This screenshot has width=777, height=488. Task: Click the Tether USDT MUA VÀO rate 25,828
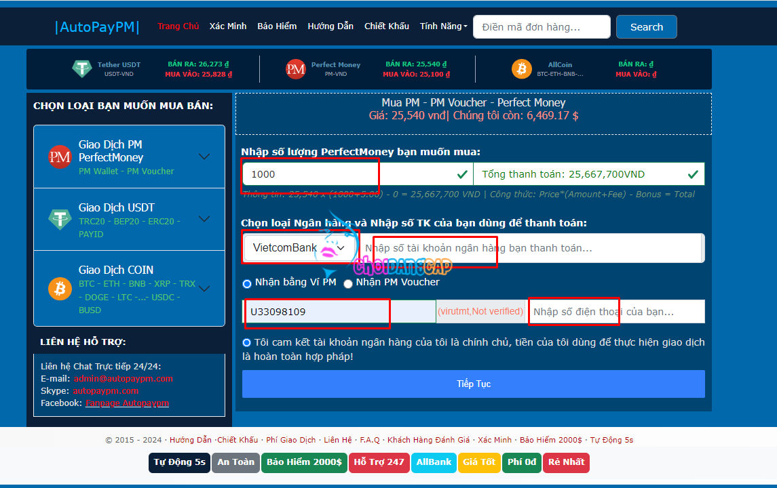click(198, 75)
